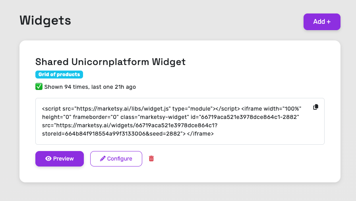This screenshot has height=201, width=356.
Task: Click the green checkmark status icon
Action: click(39, 86)
